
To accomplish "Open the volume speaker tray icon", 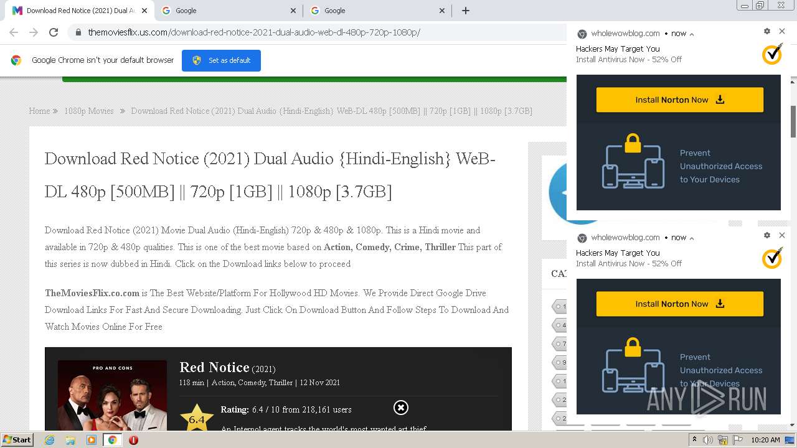I will point(708,440).
